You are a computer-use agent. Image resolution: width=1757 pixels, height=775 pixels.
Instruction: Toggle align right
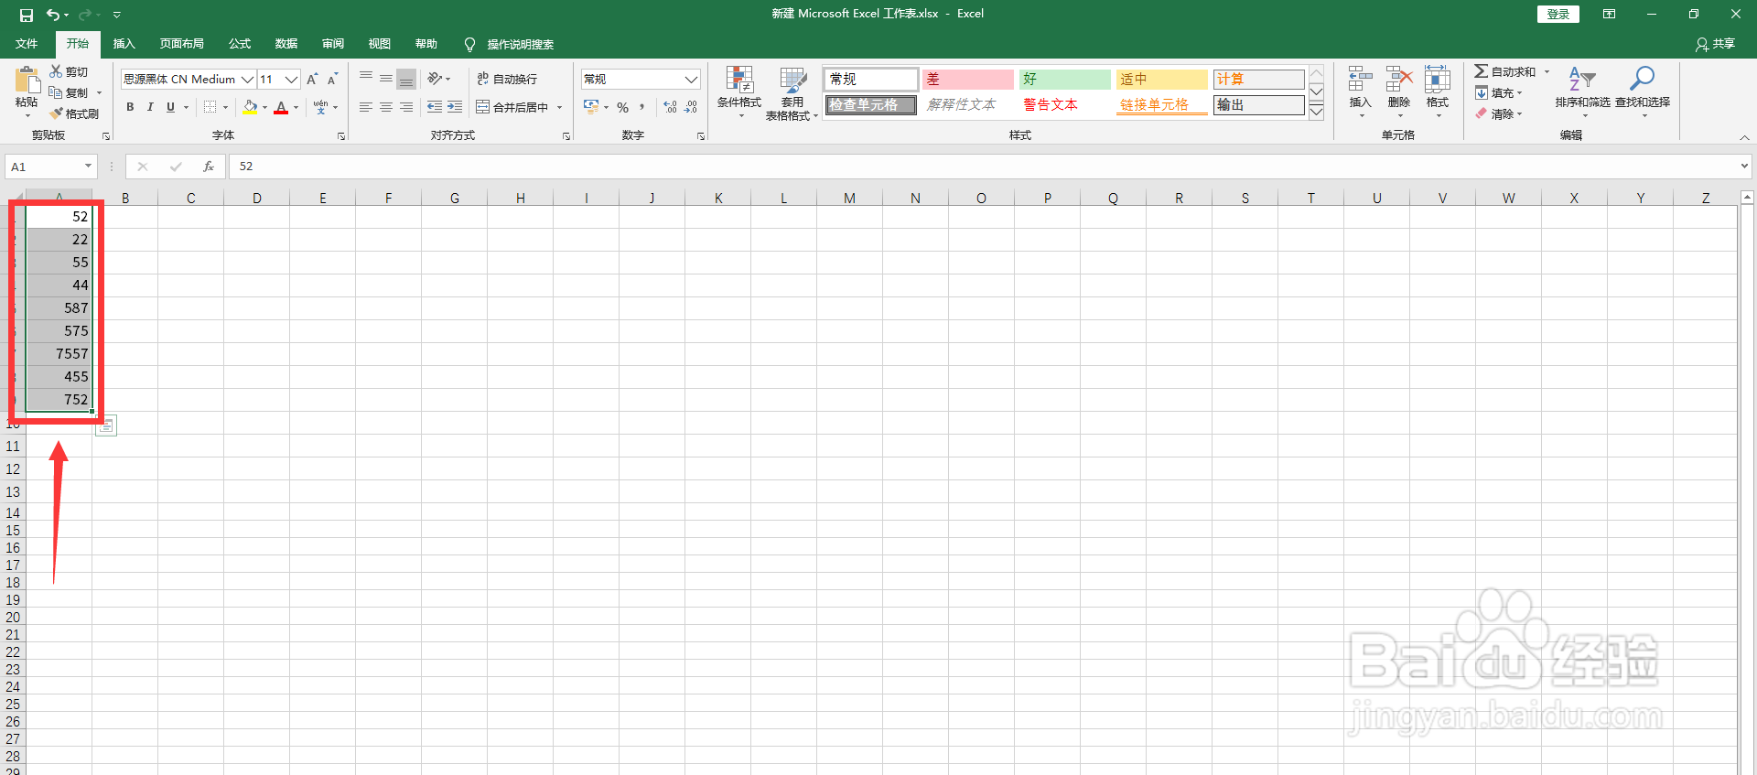[x=406, y=107]
